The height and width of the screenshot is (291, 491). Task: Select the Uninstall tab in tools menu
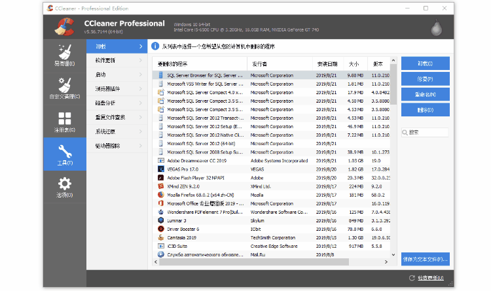117,46
